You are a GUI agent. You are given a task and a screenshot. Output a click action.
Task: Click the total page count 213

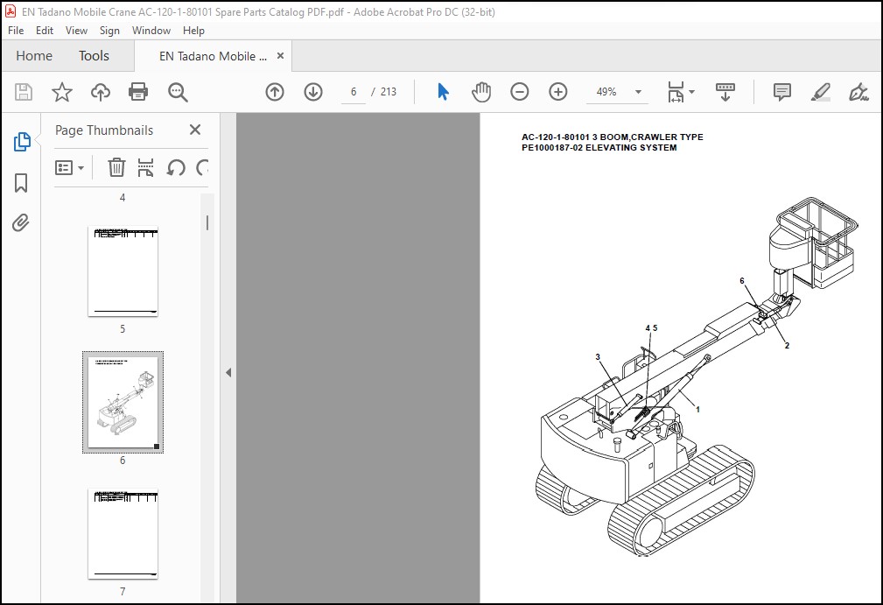pos(388,92)
